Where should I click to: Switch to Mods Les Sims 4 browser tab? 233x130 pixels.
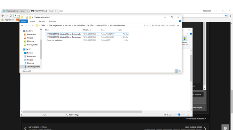pos(16,11)
